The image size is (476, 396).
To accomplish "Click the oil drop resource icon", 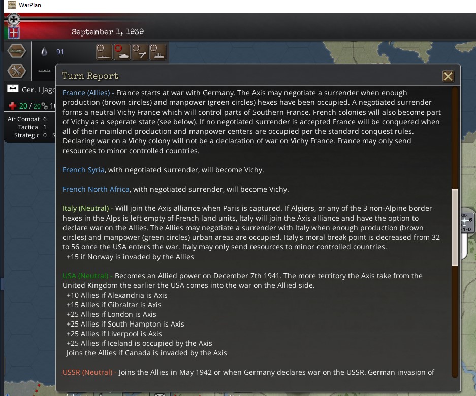I will point(44,52).
